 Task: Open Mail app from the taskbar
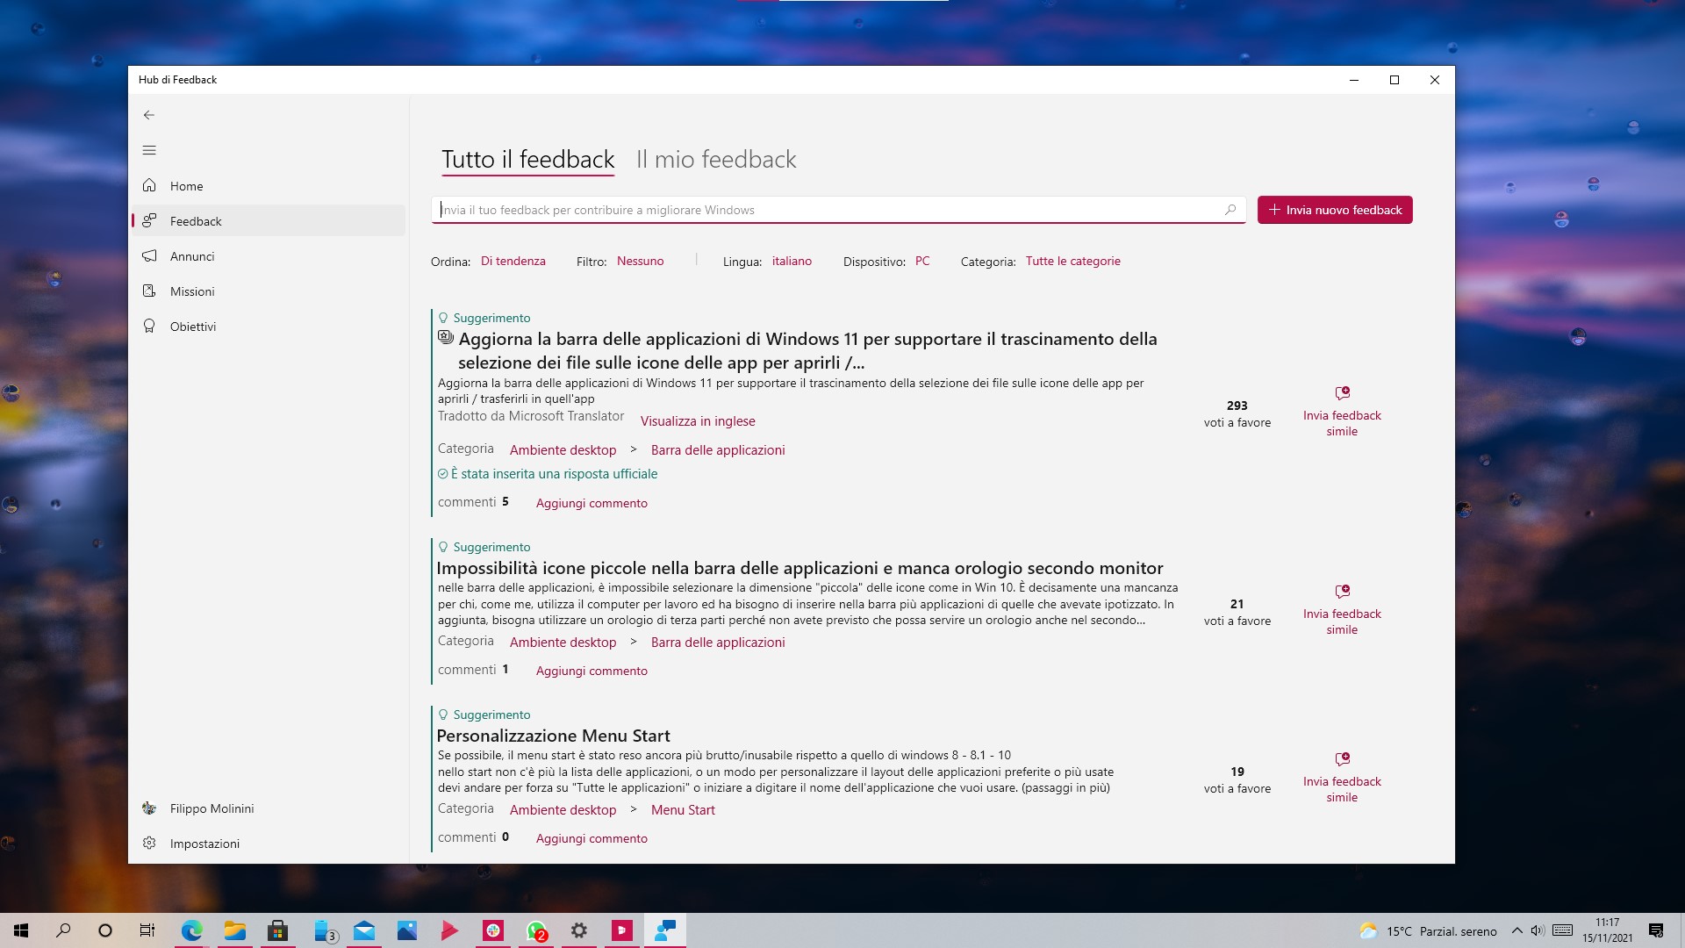click(x=364, y=930)
